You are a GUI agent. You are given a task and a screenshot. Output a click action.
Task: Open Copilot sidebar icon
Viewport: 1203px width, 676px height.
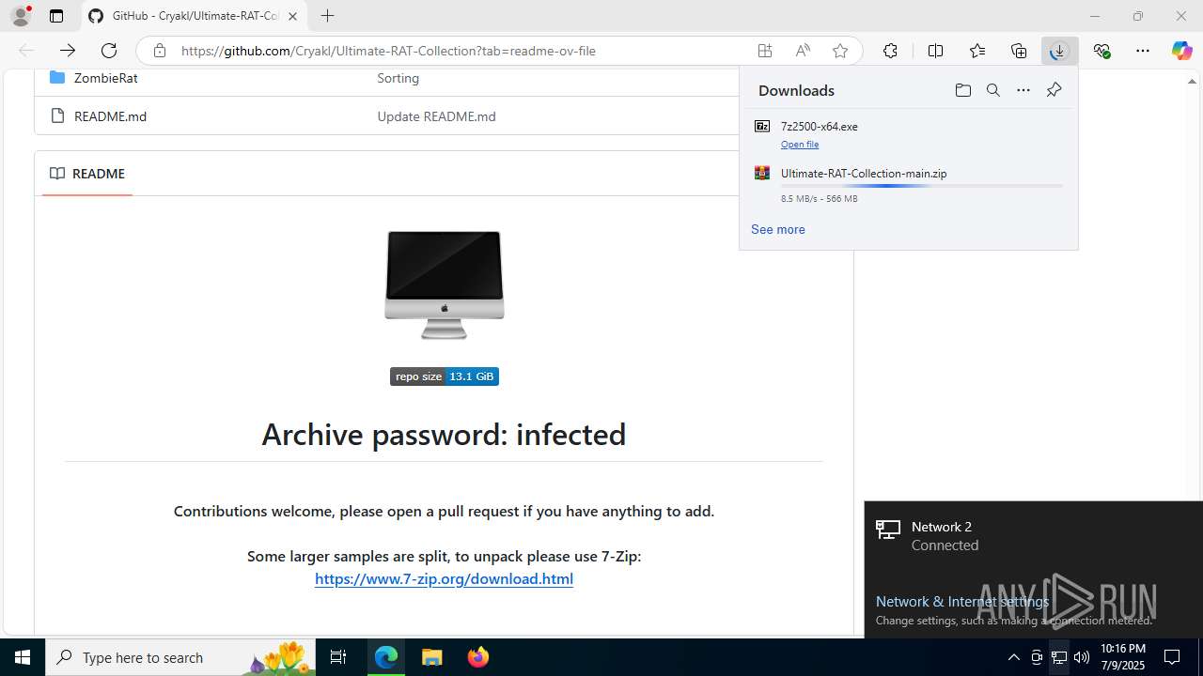[1182, 51]
